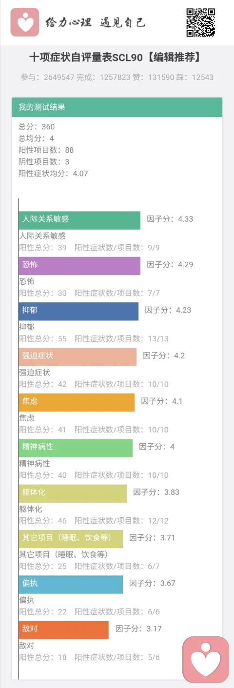Select the purple 恐怖 bar

click(x=80, y=266)
